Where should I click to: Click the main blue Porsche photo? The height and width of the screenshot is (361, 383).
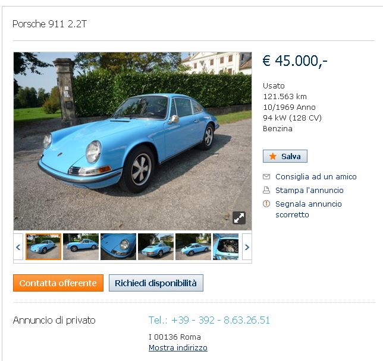(x=133, y=141)
